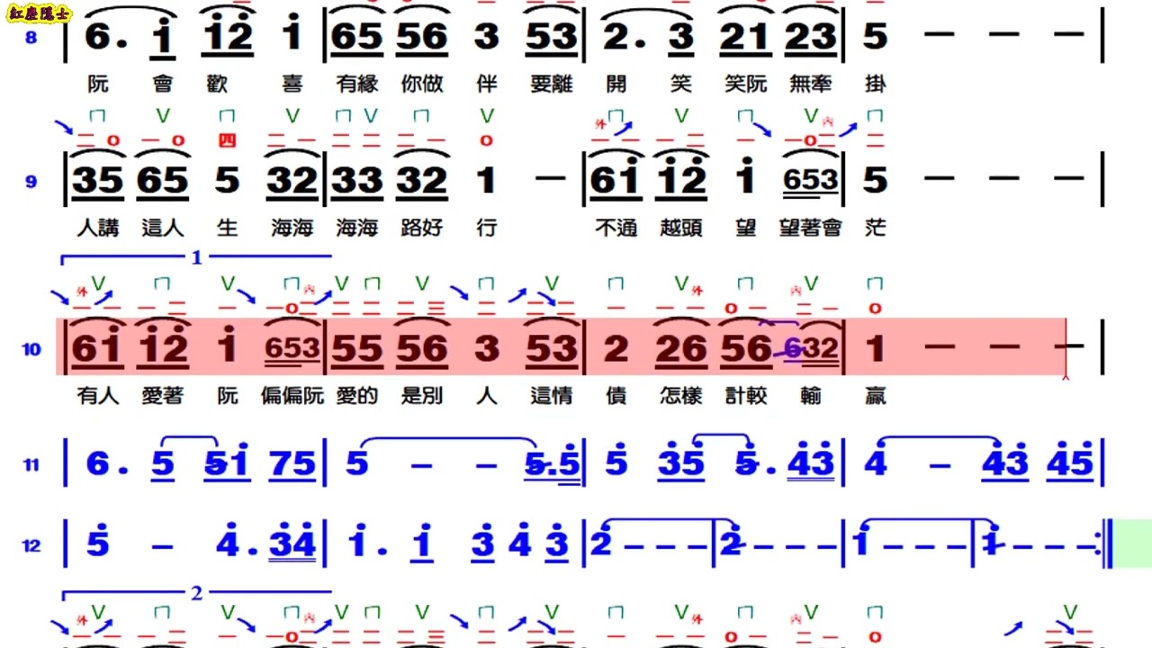
Task: Click the lyric 要離 in line 8
Action: coord(552,84)
